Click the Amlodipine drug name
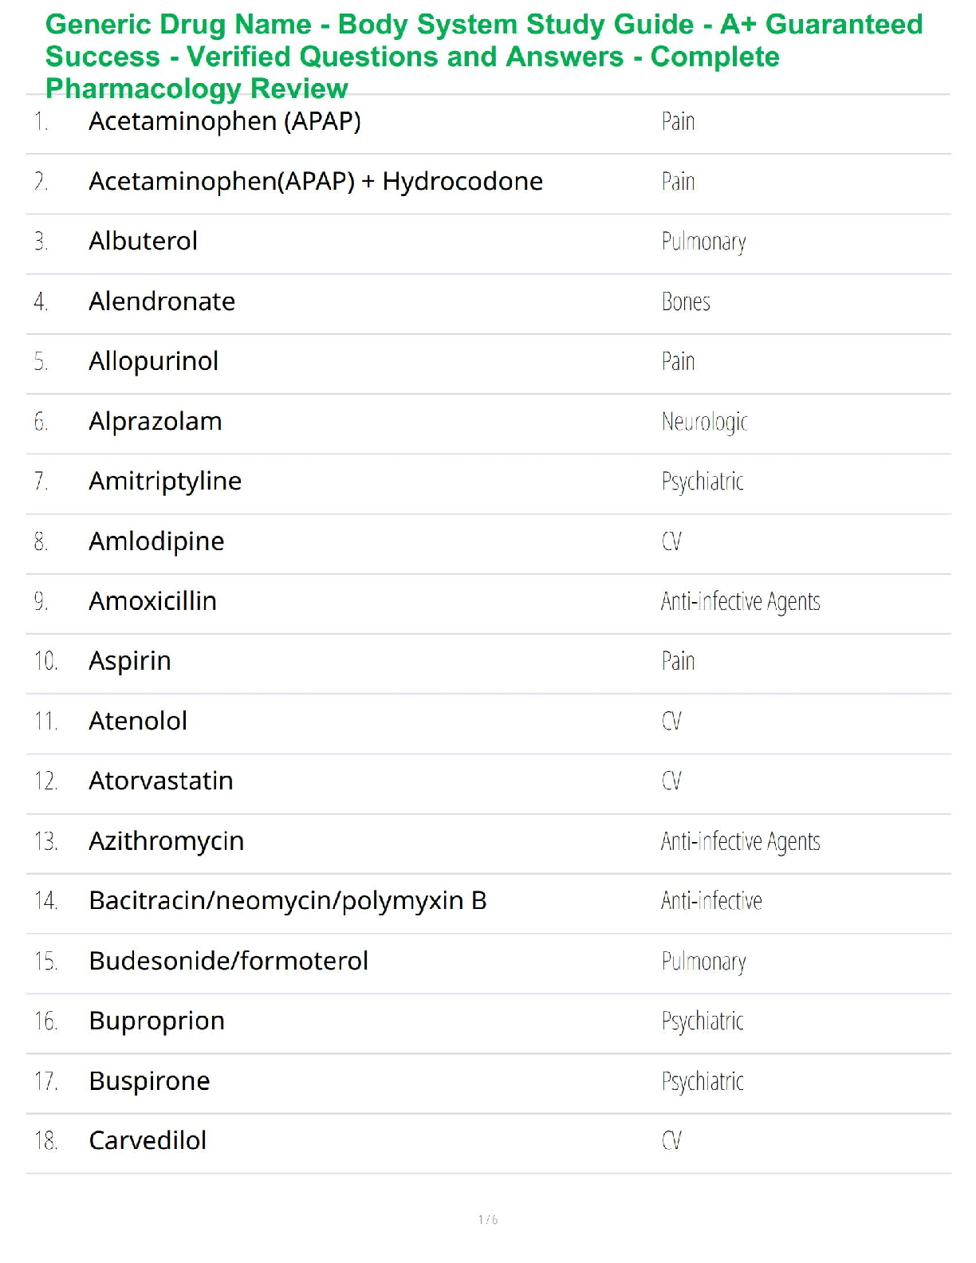This screenshot has height=1263, width=976. 156,541
